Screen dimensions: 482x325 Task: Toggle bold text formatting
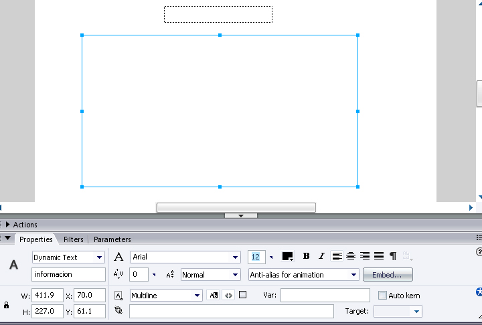tap(306, 256)
